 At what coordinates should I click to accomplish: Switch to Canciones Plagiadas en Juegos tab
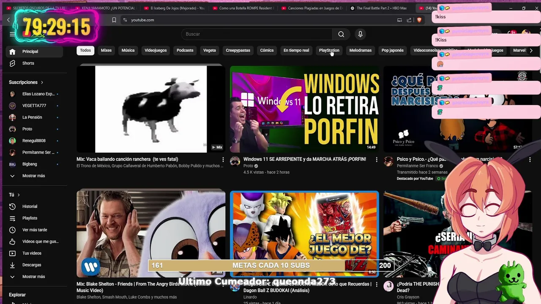tap(312, 8)
